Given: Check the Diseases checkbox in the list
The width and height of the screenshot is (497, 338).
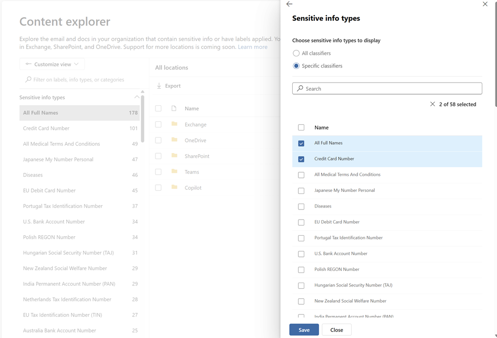Looking at the screenshot, I should (301, 206).
